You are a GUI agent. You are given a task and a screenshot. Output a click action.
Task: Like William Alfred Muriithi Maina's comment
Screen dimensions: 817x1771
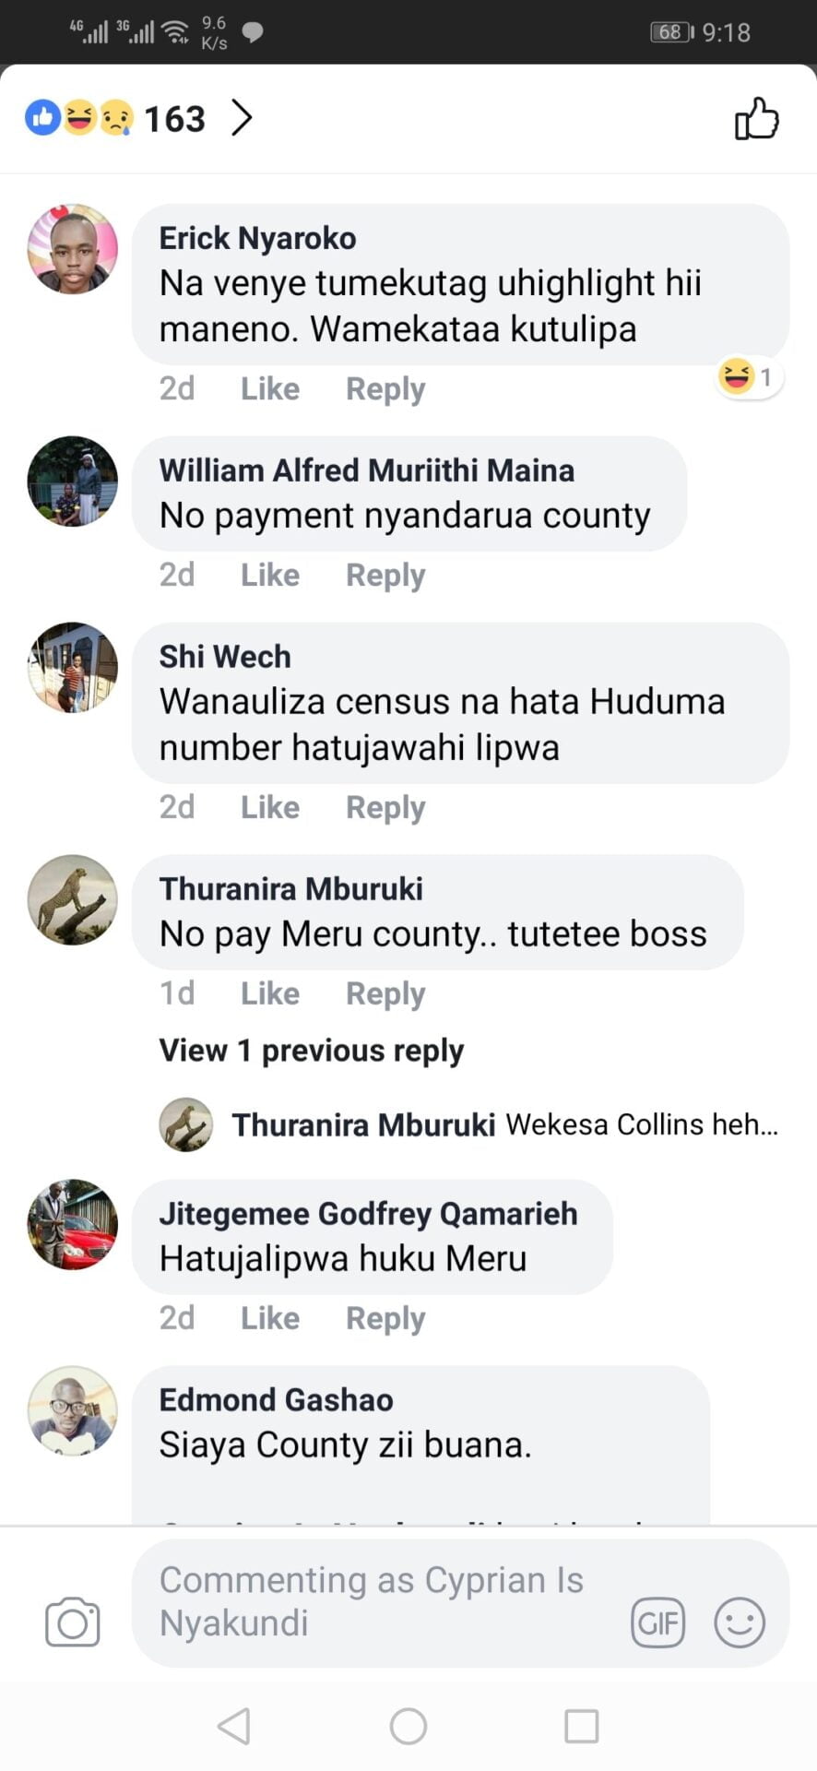[x=270, y=575]
